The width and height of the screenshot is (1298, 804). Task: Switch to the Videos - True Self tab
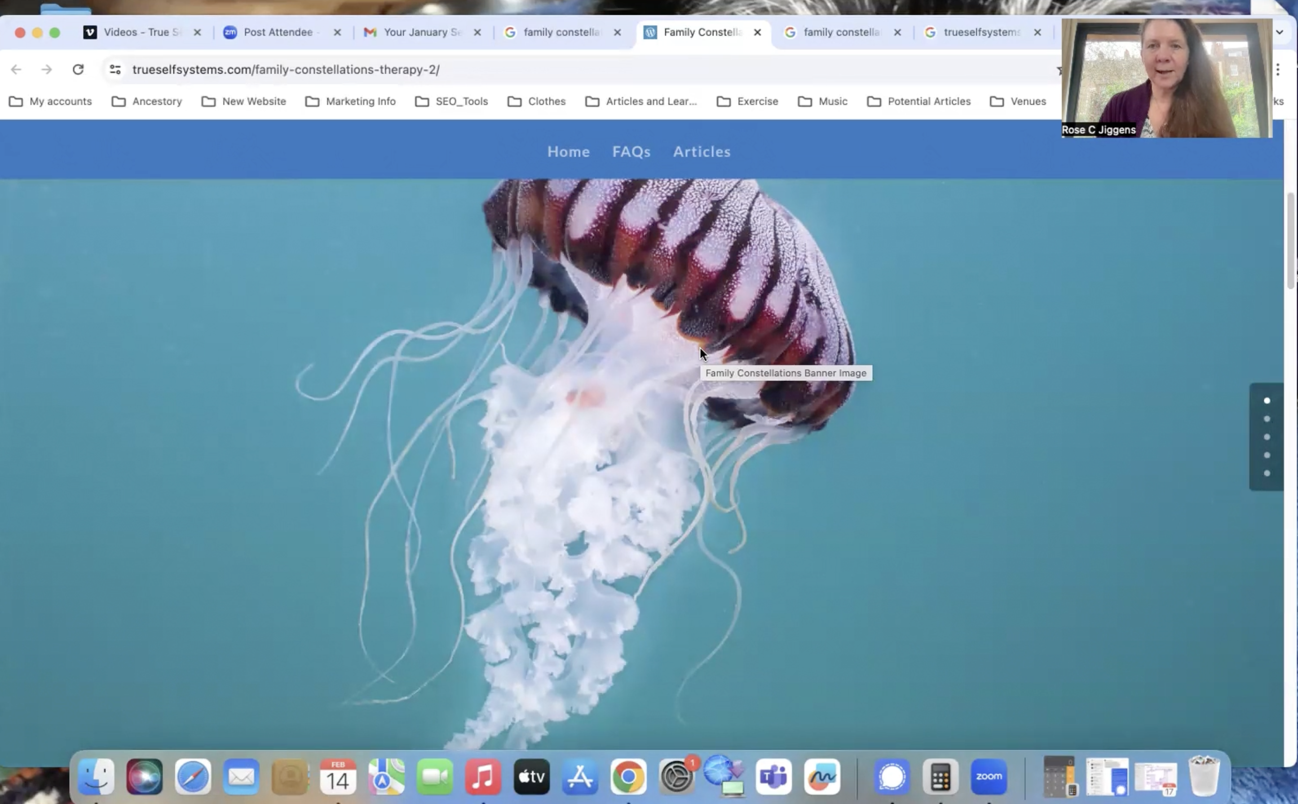141,32
